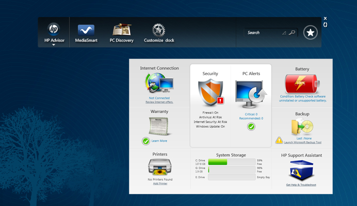
Task: Click the Firewall: On status text
Action: (x=210, y=113)
